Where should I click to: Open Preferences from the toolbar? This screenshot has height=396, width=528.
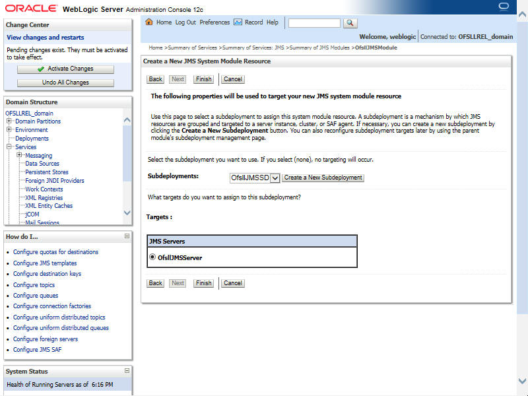pyautogui.click(x=214, y=22)
